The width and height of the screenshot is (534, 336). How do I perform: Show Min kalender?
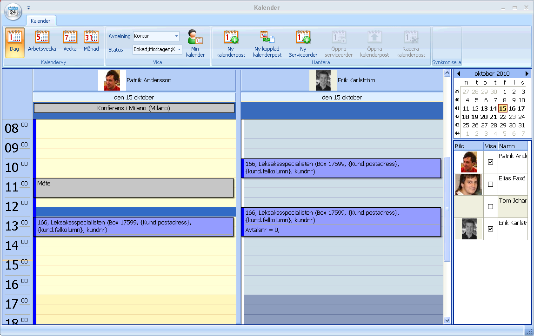click(x=195, y=43)
